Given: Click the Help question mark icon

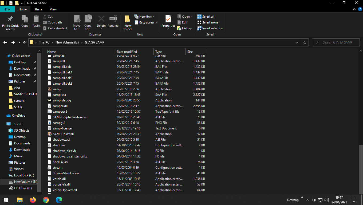Looking at the screenshot, I should [x=360, y=9].
